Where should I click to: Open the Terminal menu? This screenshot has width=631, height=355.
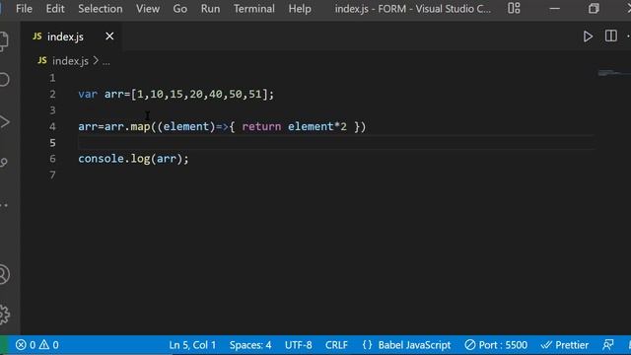(x=254, y=9)
